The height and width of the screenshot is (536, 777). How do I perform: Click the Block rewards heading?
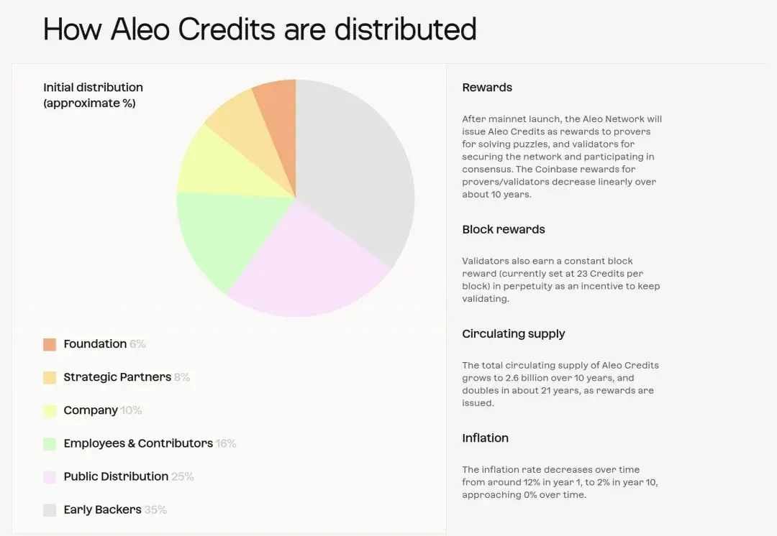point(504,230)
